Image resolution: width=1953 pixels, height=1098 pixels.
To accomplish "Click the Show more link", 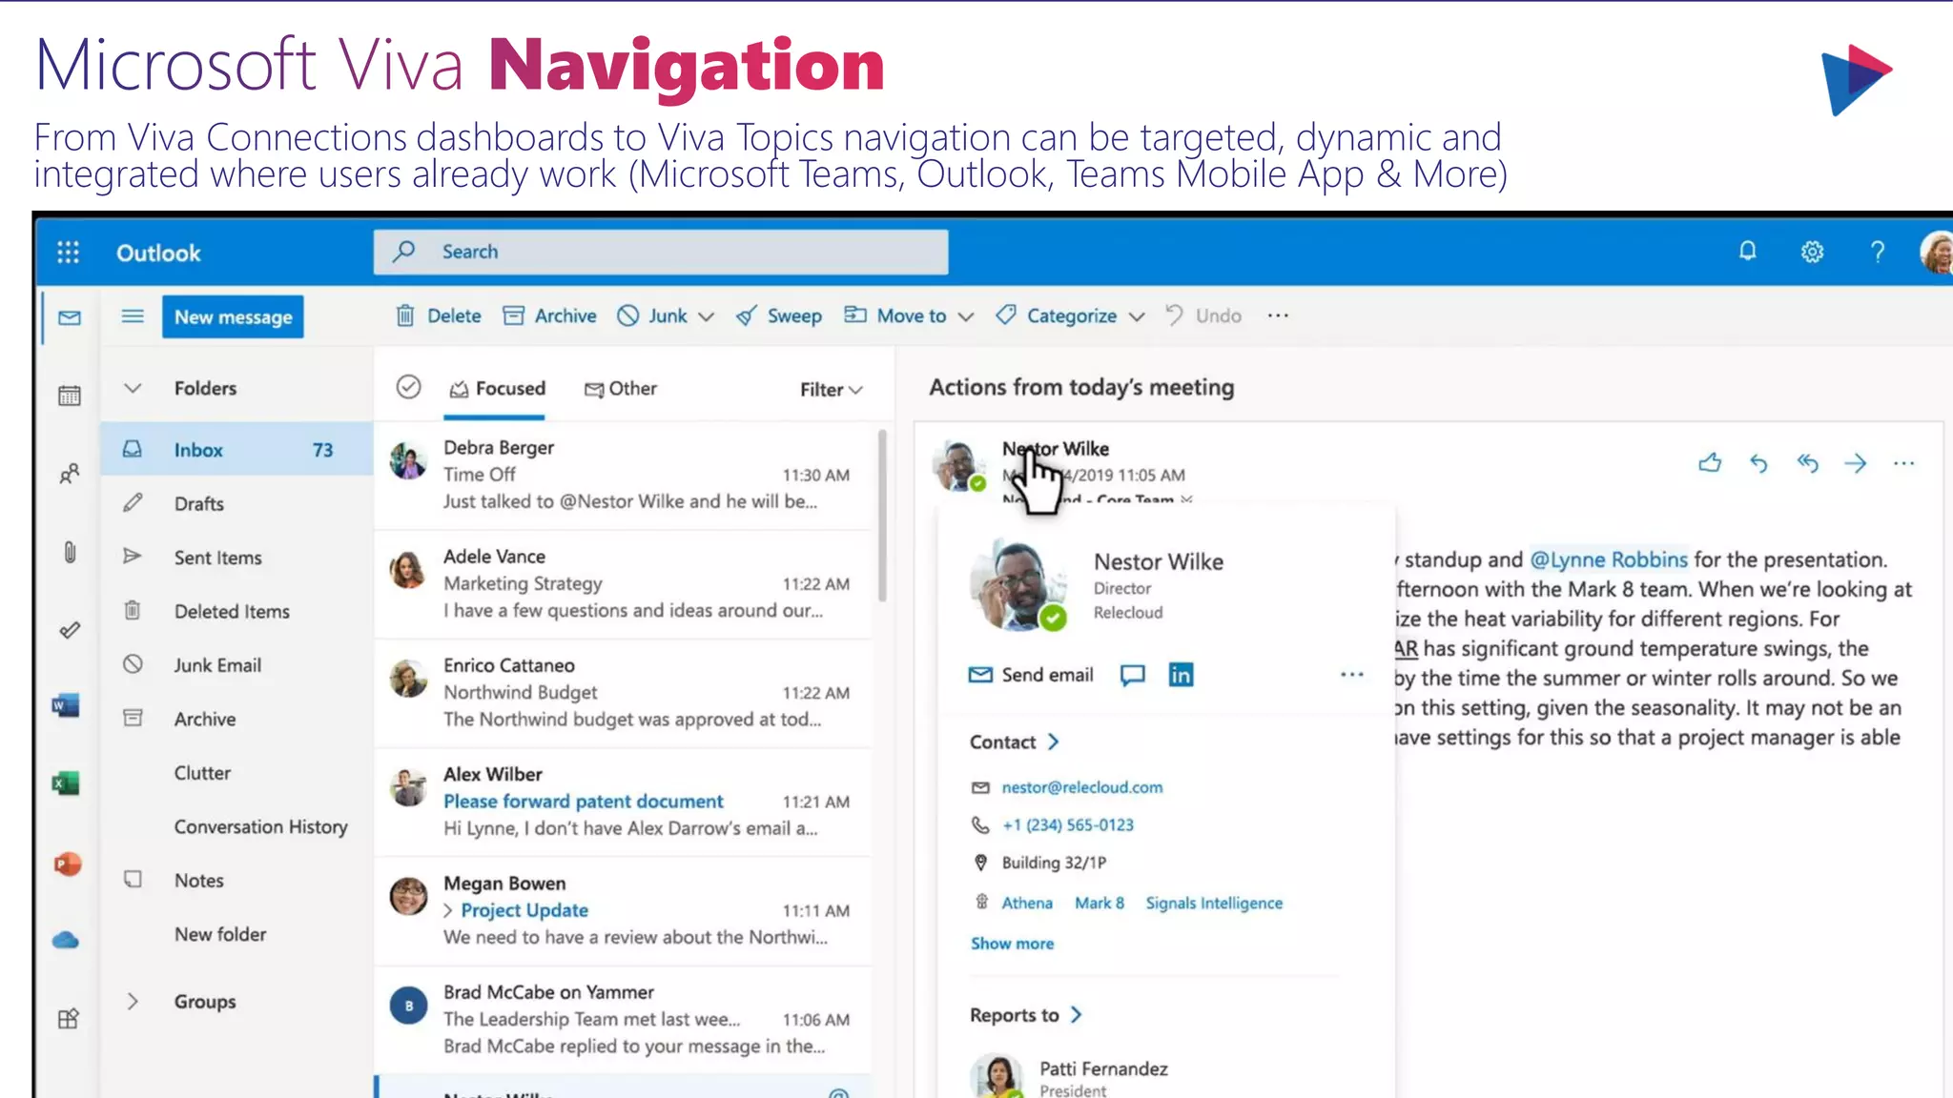I will point(1012,944).
